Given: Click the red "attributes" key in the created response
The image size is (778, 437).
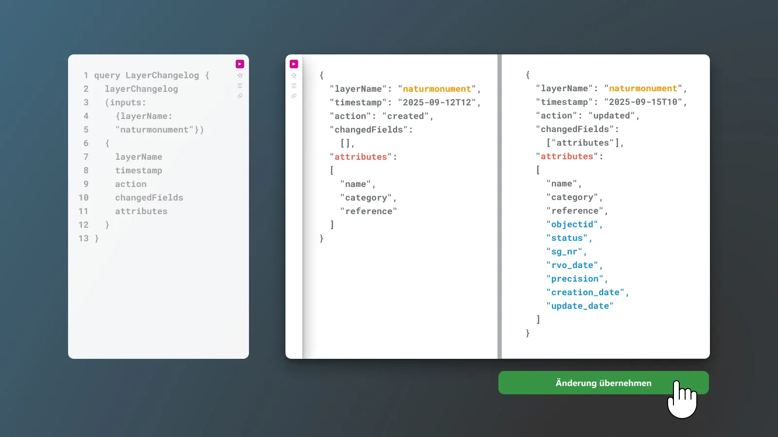Looking at the screenshot, I should pyautogui.click(x=361, y=157).
